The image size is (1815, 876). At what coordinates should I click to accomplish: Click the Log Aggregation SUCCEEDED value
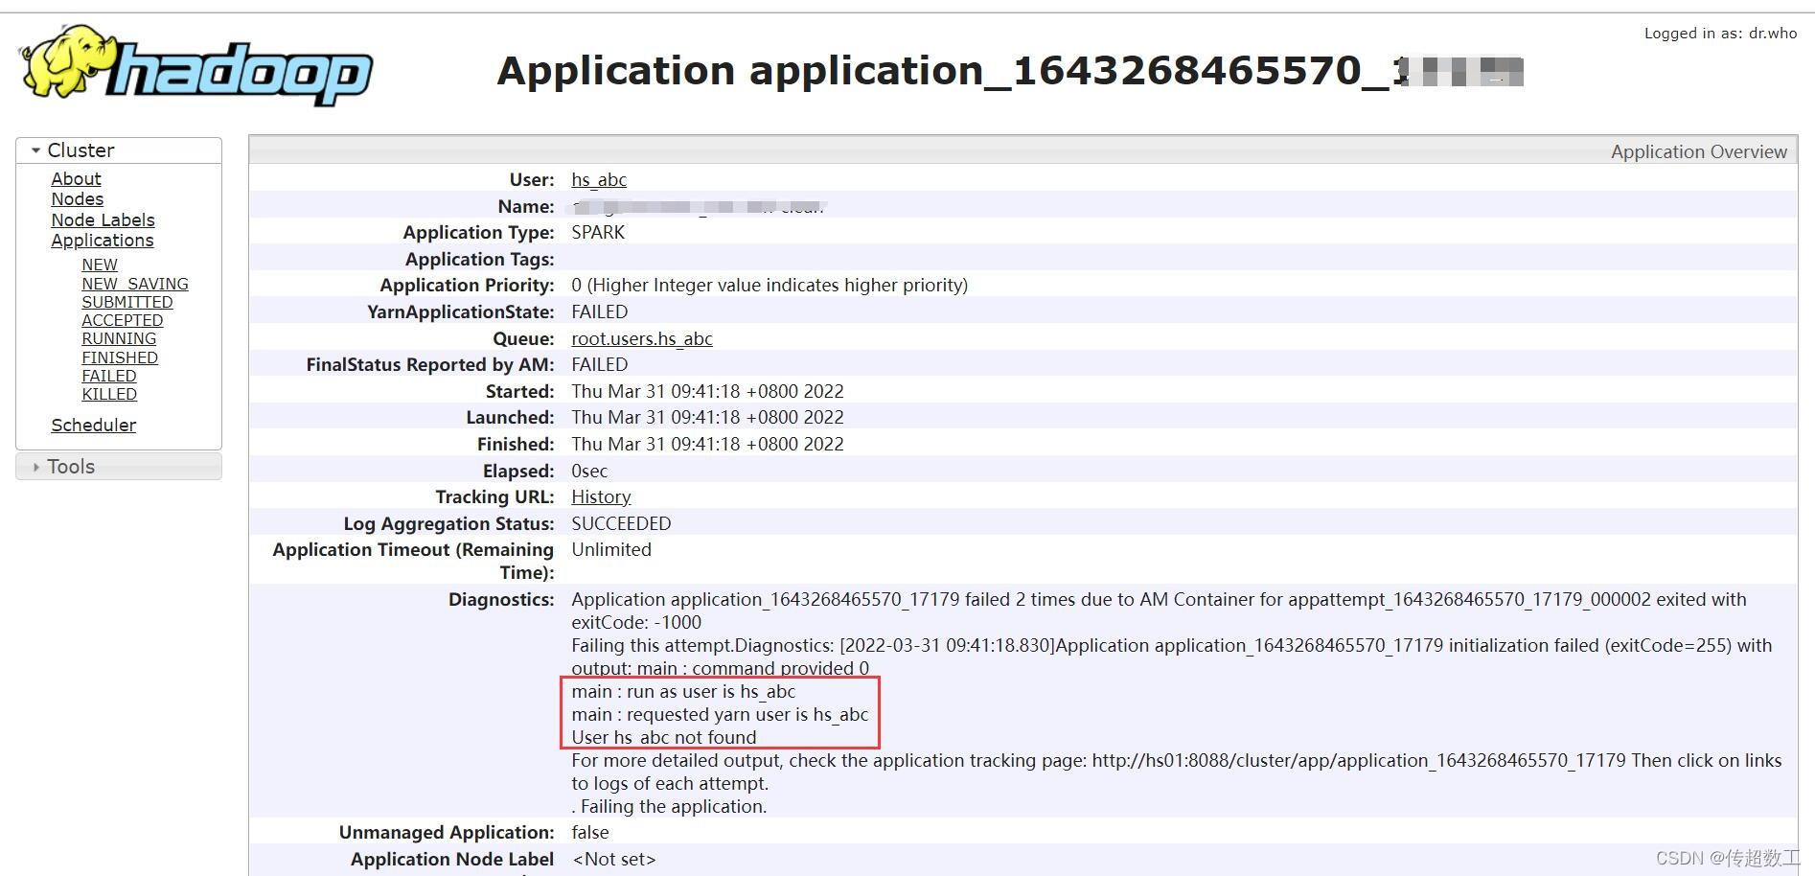point(621,524)
